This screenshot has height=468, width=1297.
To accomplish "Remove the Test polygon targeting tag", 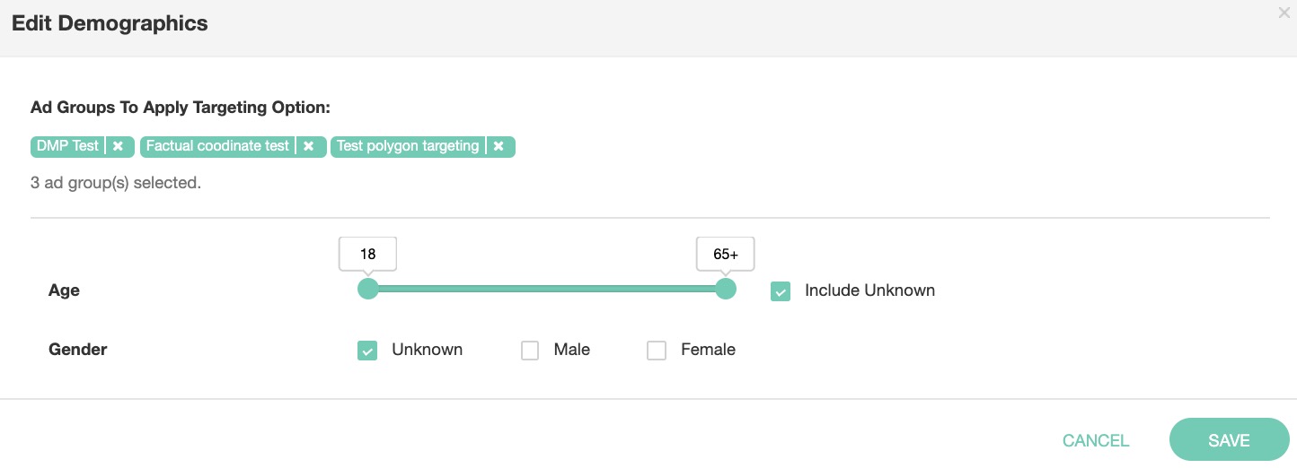I will [499, 146].
